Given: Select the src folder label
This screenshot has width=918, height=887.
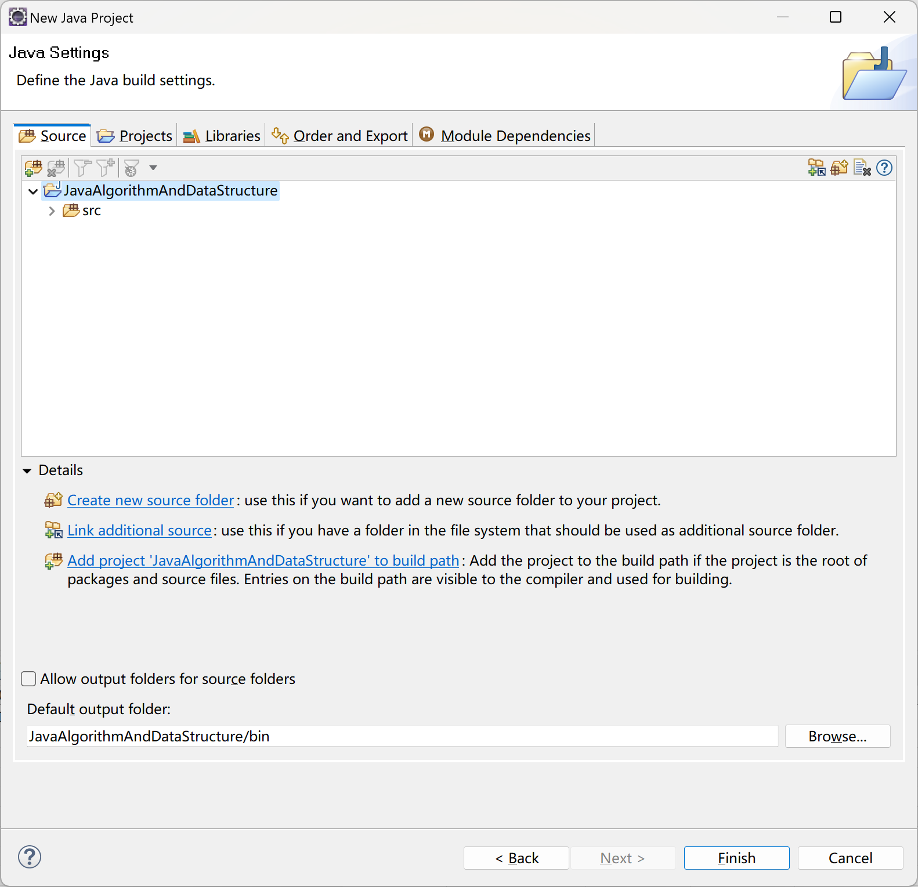Looking at the screenshot, I should pyautogui.click(x=92, y=211).
